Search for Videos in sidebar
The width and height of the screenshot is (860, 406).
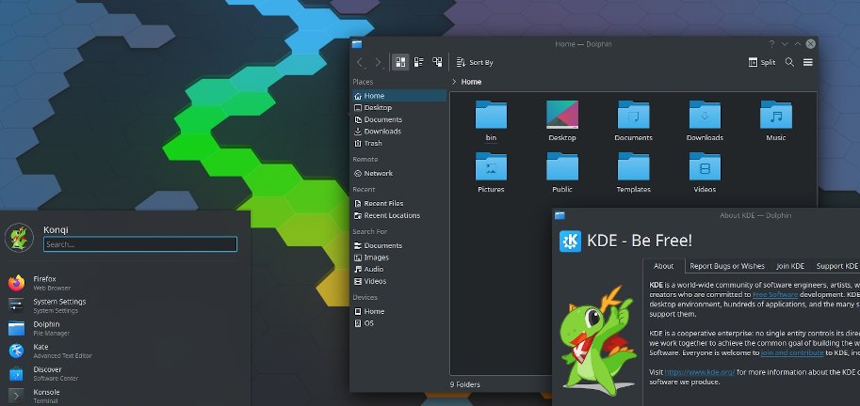(398, 281)
